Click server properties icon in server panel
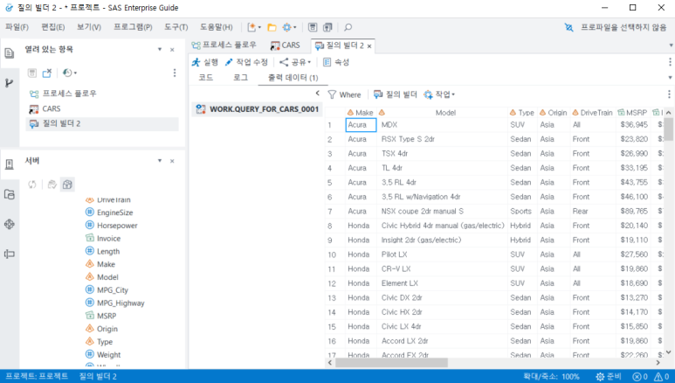This screenshot has width=675, height=383. tap(67, 185)
